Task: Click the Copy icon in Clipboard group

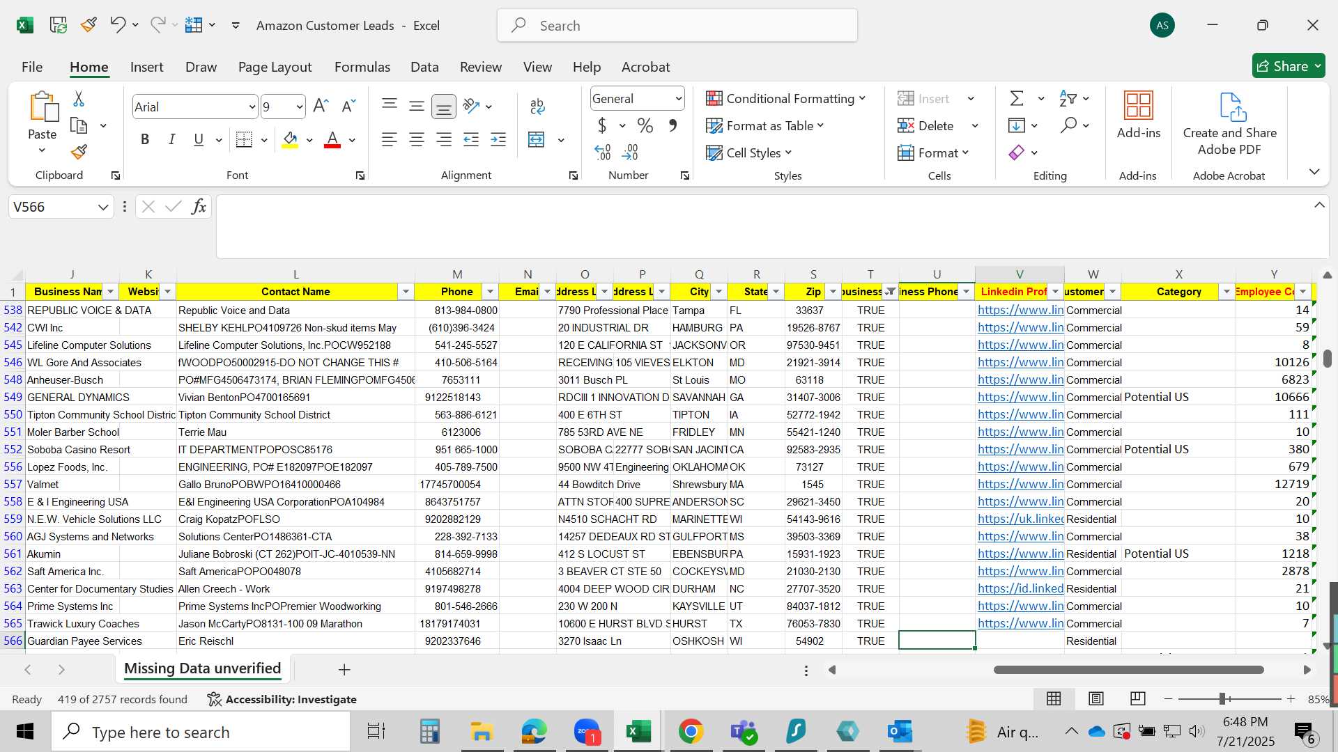Action: click(x=79, y=126)
